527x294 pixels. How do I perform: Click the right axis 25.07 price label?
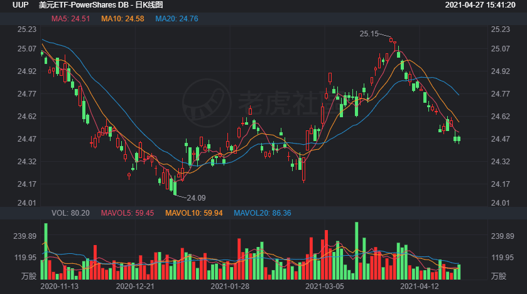click(501, 49)
